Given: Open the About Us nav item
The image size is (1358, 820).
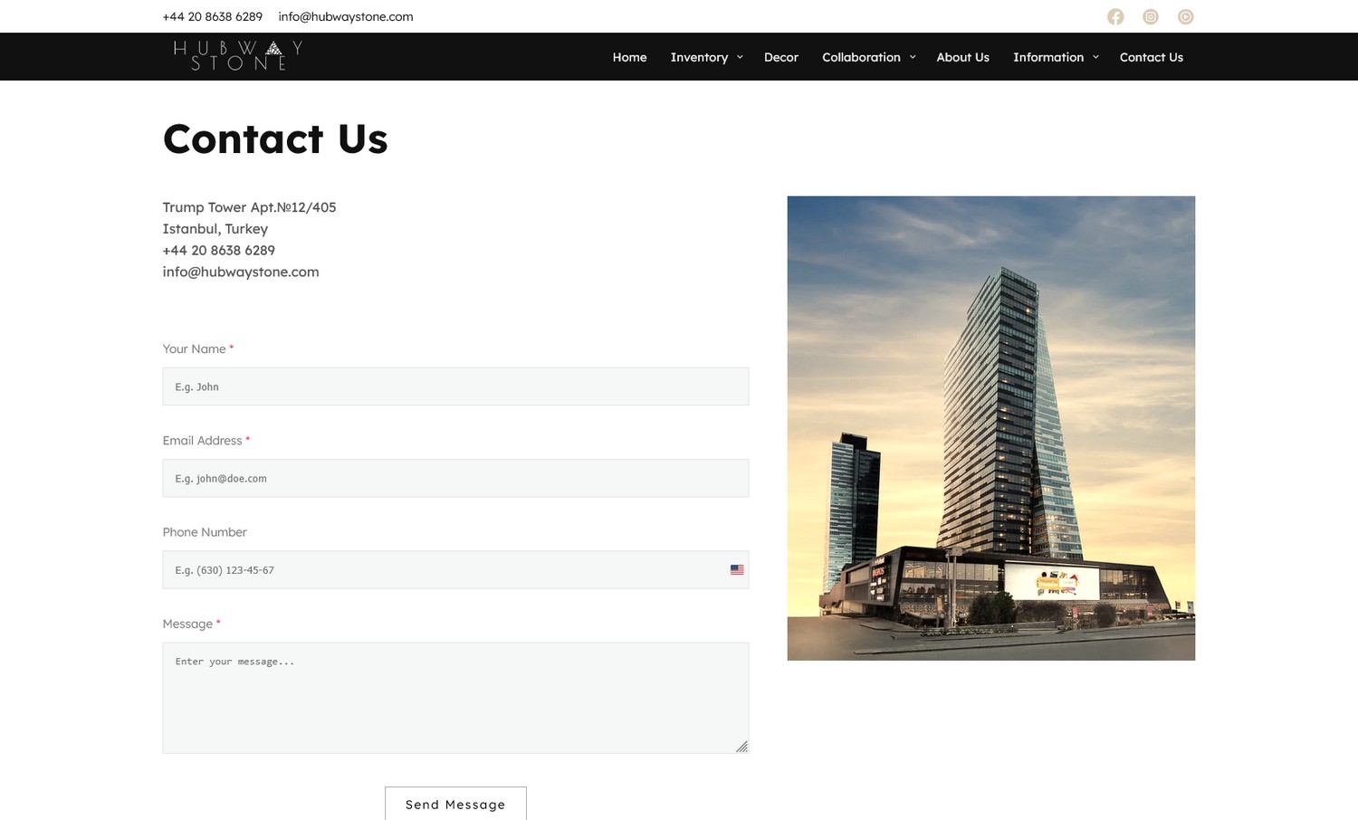Looking at the screenshot, I should coord(962,57).
